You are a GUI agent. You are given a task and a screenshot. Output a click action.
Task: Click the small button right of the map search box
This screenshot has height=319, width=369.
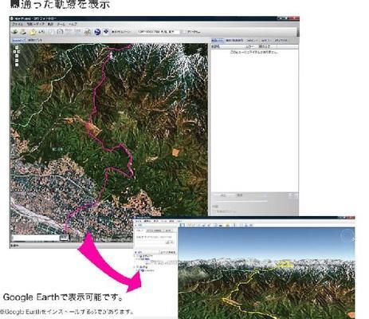point(64,238)
